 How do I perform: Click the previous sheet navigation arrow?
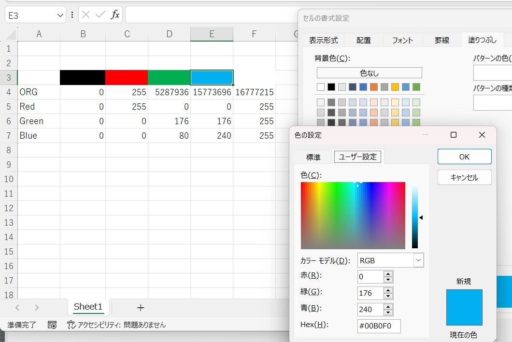(18, 307)
